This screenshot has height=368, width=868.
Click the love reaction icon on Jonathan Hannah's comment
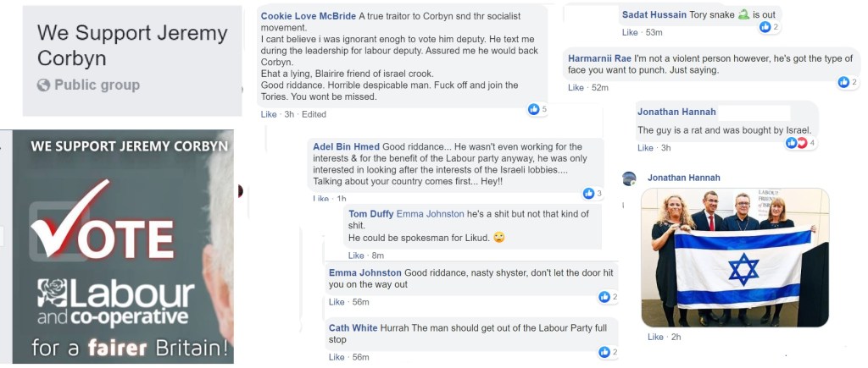(x=802, y=143)
